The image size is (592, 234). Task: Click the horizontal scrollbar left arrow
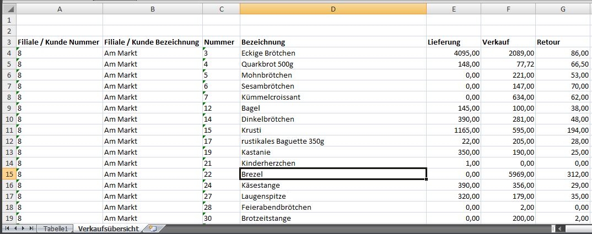[561, 228]
